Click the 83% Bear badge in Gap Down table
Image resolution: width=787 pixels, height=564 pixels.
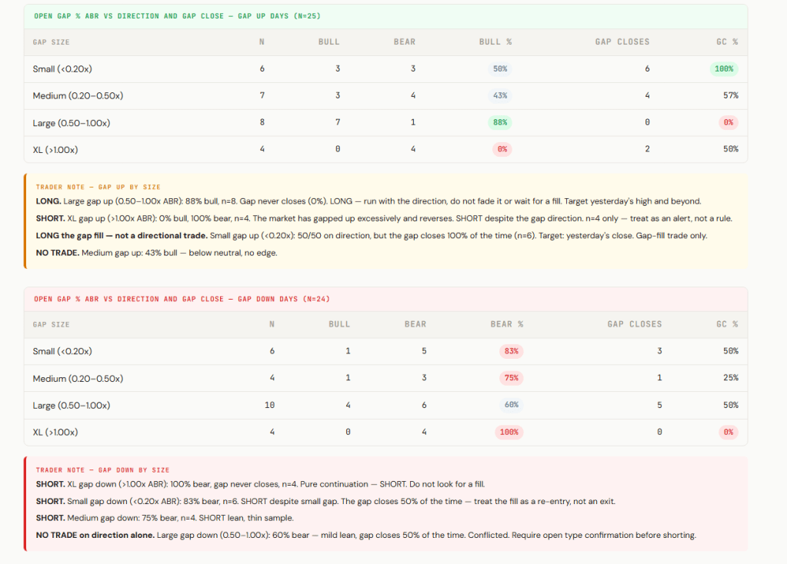(512, 351)
